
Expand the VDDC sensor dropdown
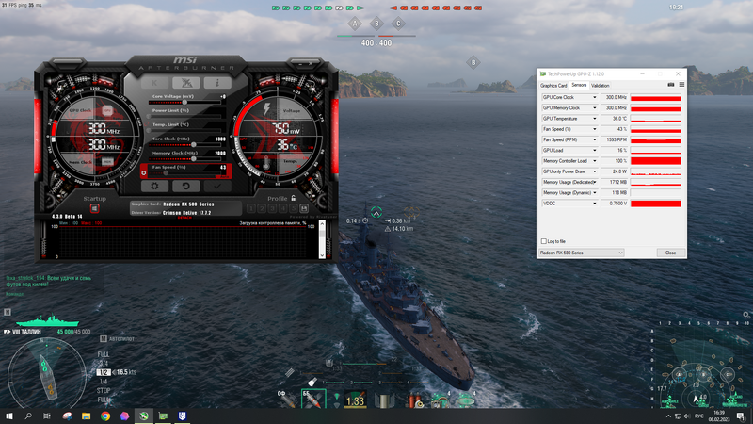(595, 204)
